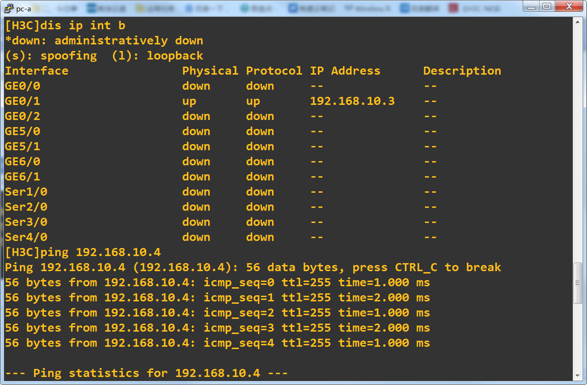Click the Ping statistics line
The image size is (587, 385).
[x=146, y=373]
